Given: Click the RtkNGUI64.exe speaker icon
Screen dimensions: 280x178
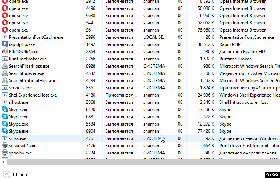Looking at the screenshot, I should coord(5,52).
